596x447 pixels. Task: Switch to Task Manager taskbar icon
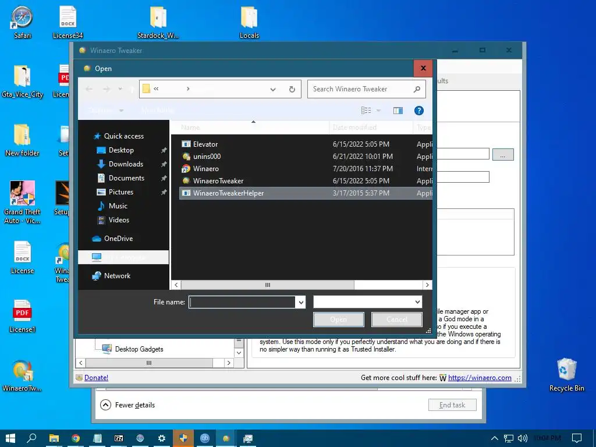(x=248, y=438)
